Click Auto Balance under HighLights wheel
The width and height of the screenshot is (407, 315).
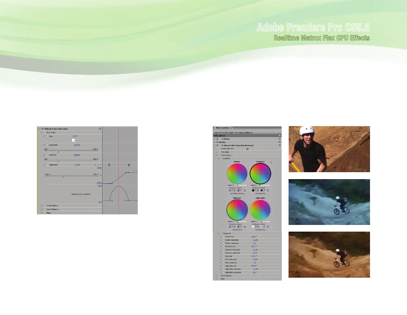pyautogui.click(x=260, y=230)
